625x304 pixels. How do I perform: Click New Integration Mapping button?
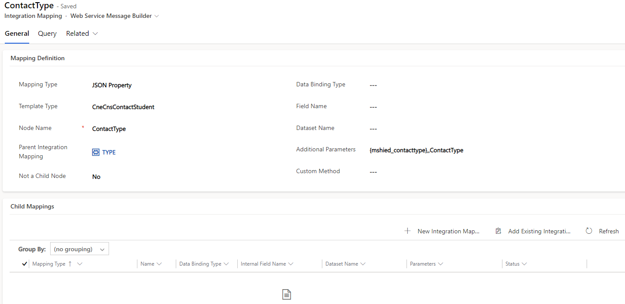(442, 231)
